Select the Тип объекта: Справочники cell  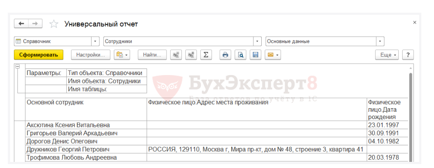tap(106, 73)
